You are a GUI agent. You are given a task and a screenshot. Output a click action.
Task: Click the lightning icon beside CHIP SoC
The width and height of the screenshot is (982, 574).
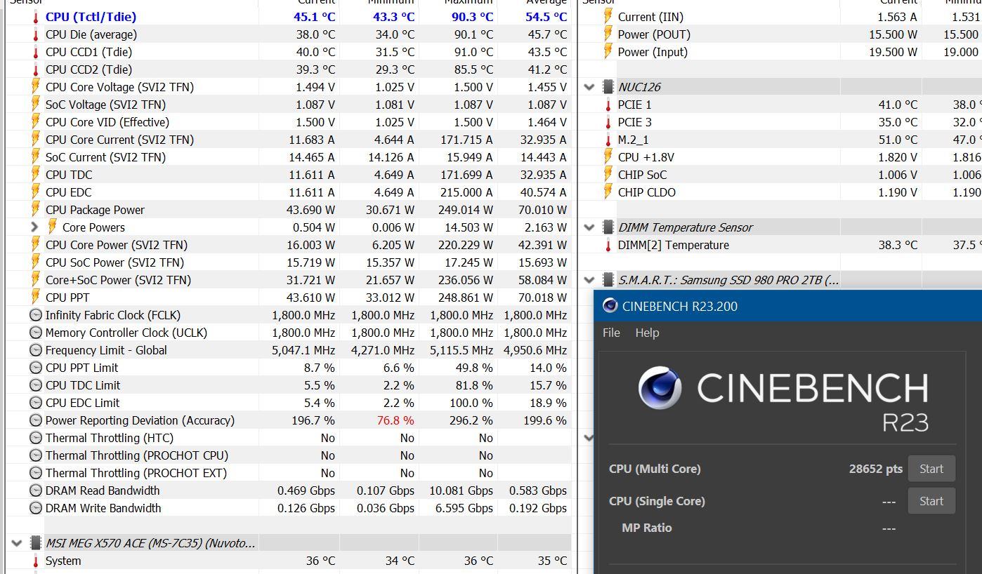(608, 175)
